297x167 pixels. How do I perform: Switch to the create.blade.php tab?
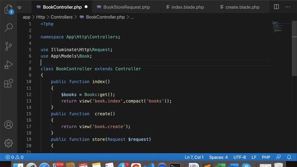point(242,7)
